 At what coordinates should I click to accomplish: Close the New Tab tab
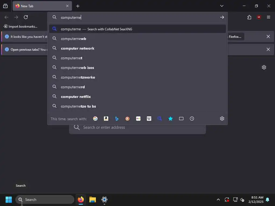67,6
